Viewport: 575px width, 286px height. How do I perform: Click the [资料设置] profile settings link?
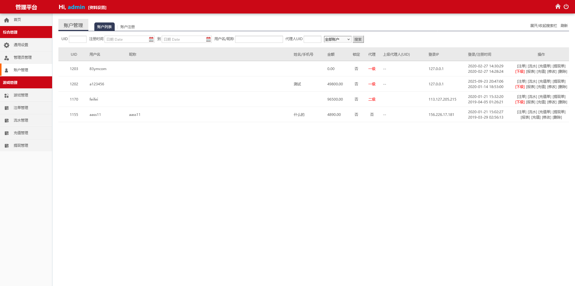coord(97,7)
